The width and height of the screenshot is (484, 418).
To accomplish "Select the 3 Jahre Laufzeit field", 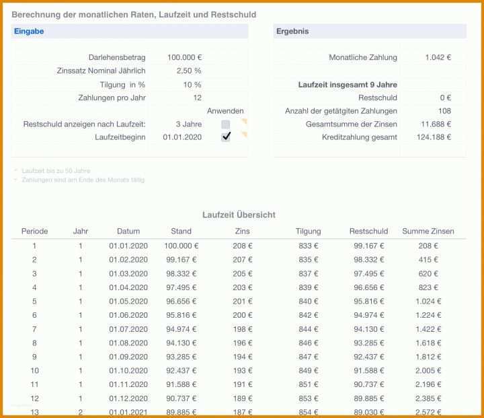I will click(x=189, y=124).
